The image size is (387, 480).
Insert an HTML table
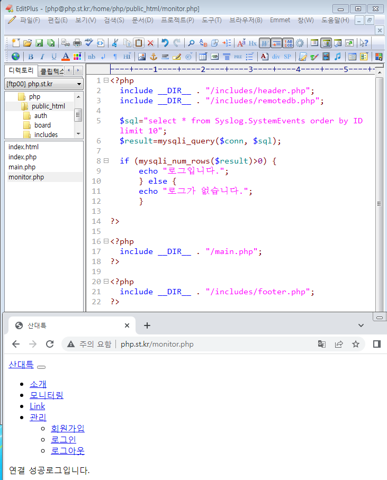[203, 56]
